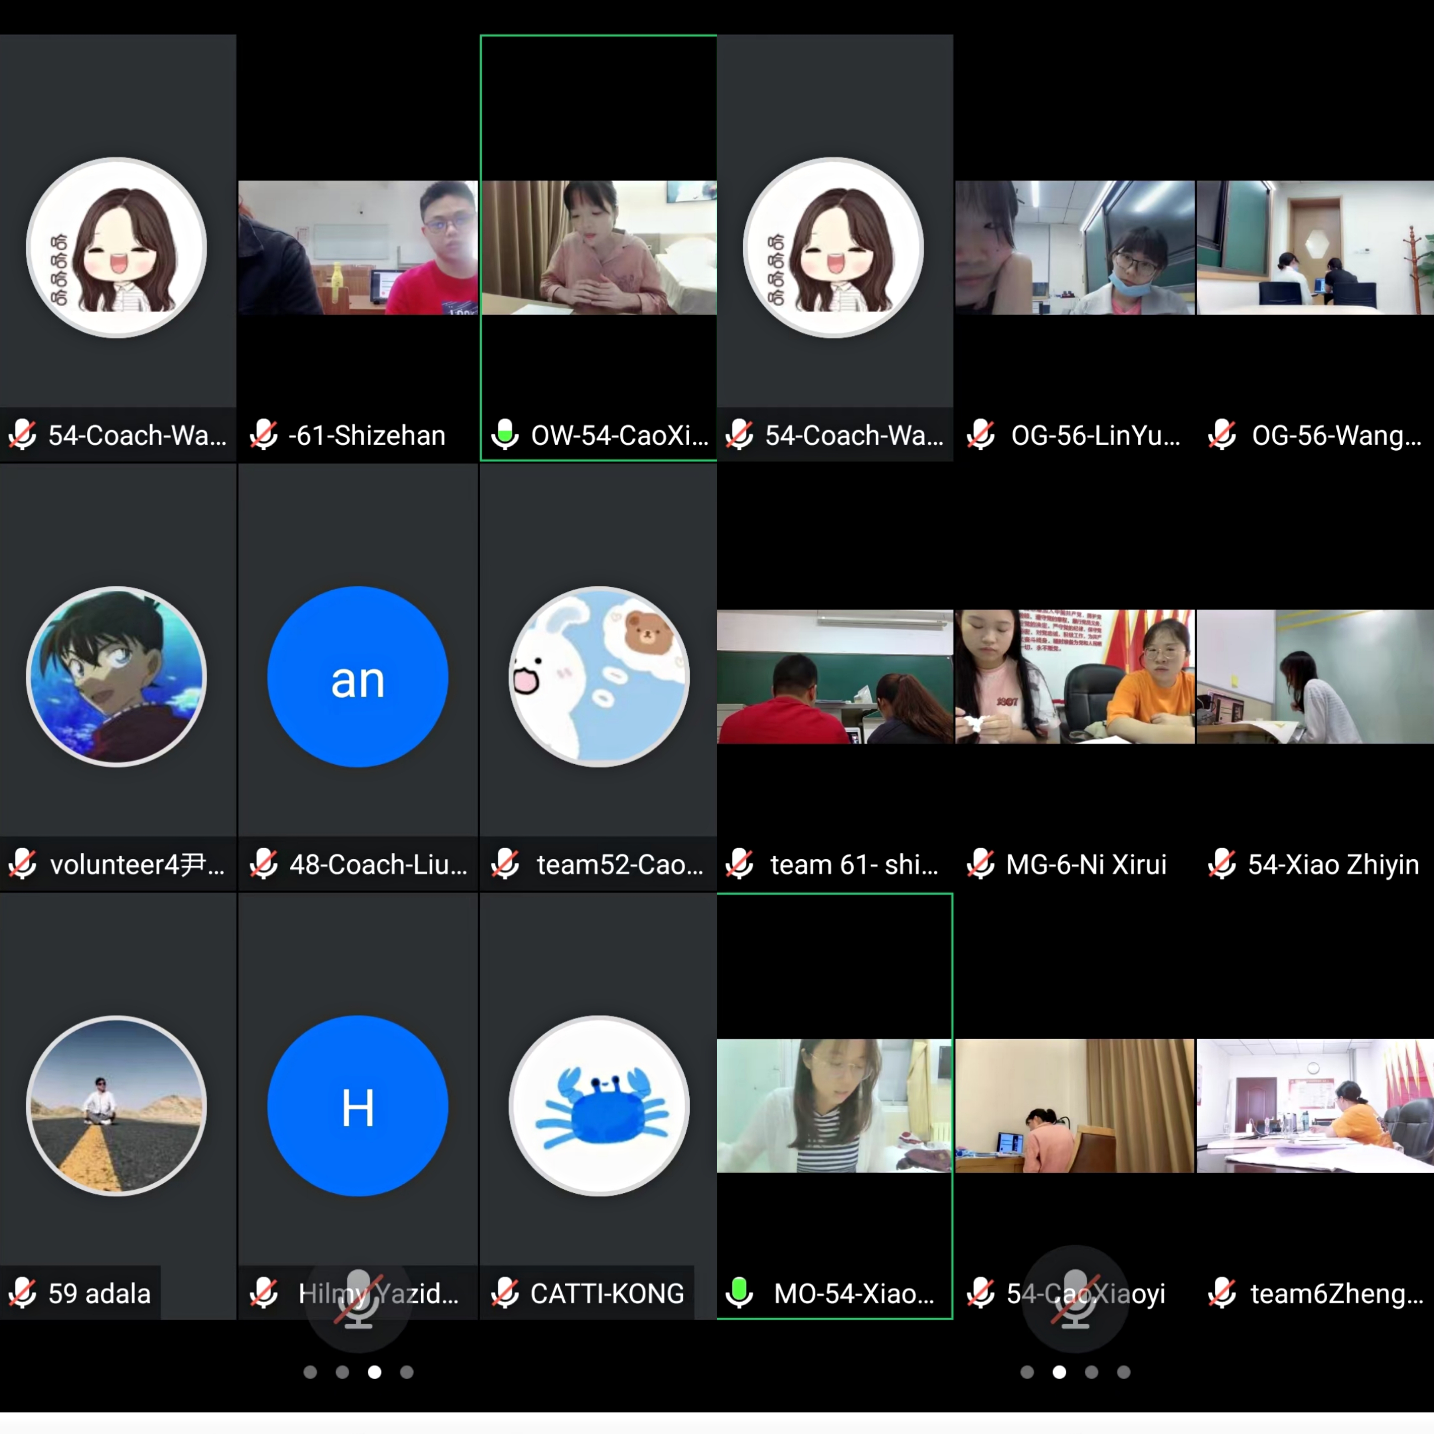Click the 48-Coach-Liu name label

tap(378, 865)
